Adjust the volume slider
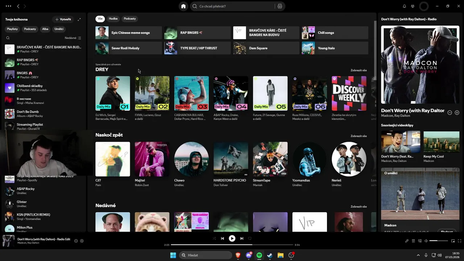The image size is (464, 261). point(439,241)
